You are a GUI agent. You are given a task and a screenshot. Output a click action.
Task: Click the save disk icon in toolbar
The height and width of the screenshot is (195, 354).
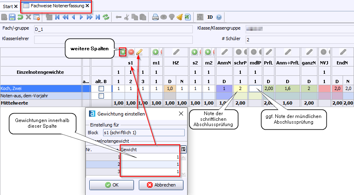pos(12,17)
